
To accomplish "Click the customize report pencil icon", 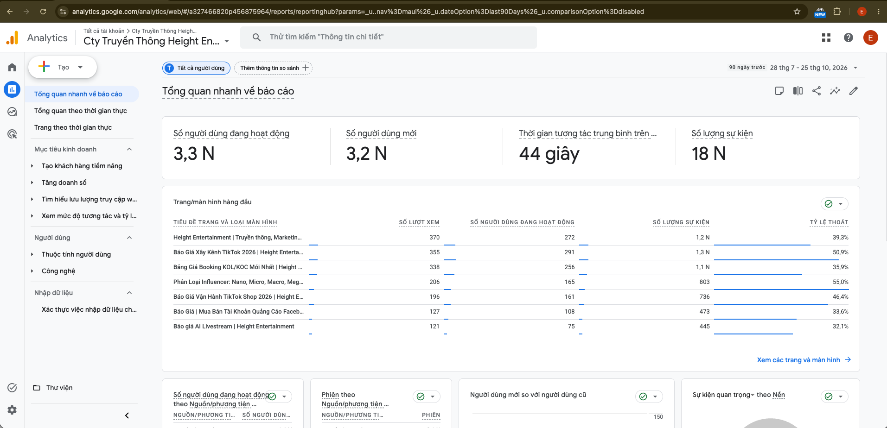I will [x=854, y=91].
